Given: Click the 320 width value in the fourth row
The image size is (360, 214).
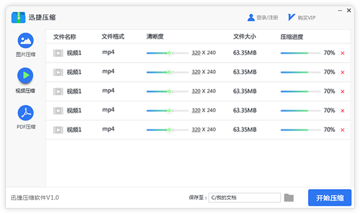Looking at the screenshot, I should pos(196,111).
